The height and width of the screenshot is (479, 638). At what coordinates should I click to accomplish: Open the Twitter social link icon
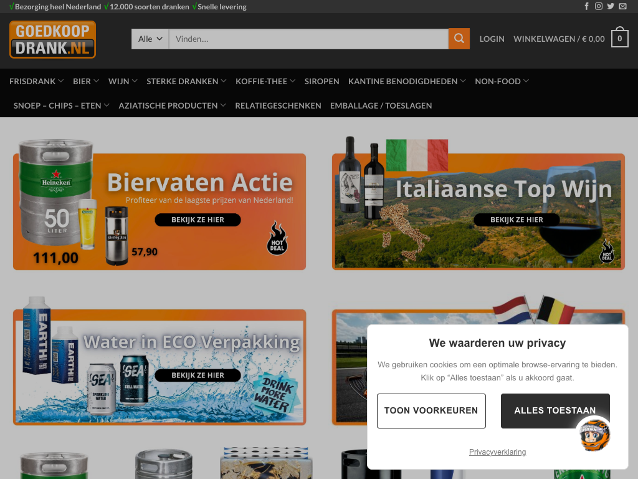tap(611, 6)
